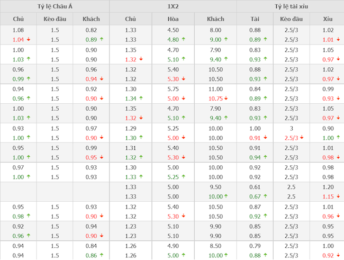Click the Hòa column header
Viewport: 344px width, 260px height.
click(x=173, y=19)
